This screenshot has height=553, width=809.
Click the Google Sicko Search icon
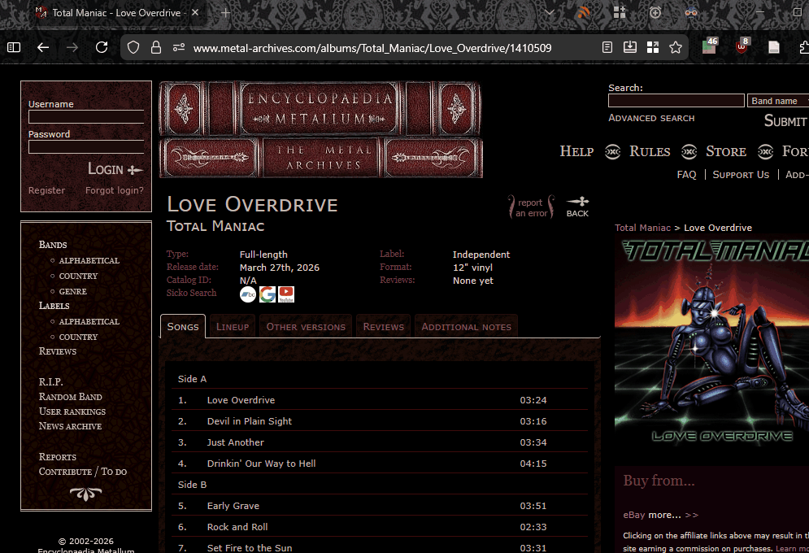pos(267,294)
